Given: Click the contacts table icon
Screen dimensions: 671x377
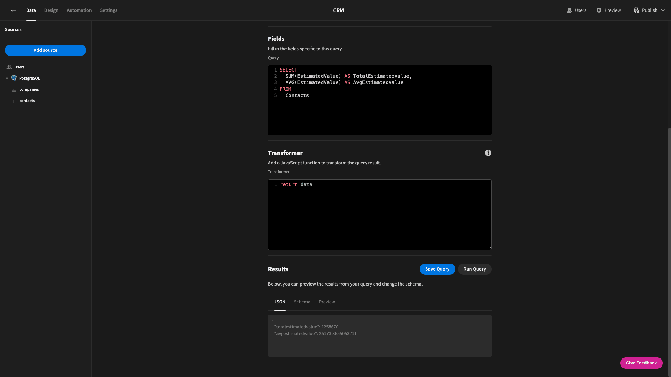Looking at the screenshot, I should (x=14, y=101).
